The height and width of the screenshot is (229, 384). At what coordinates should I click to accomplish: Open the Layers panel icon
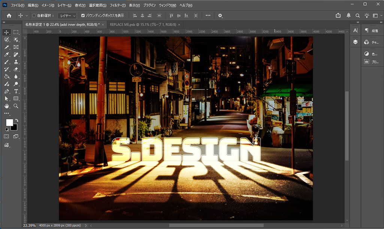point(355,42)
